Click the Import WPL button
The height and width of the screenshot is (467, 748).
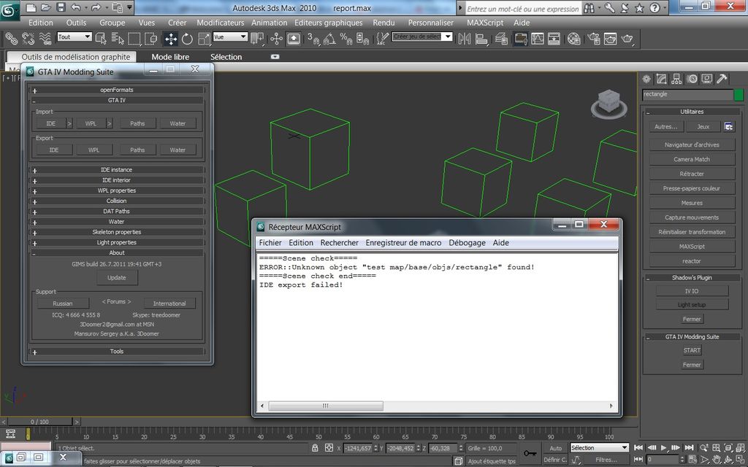coord(91,123)
